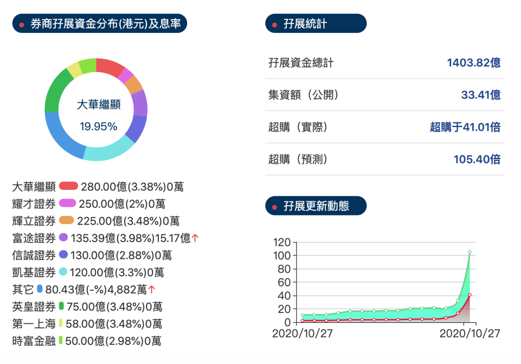Click the light green 時富金融 legend marker
Screen dimensions: 521x364
(x=61, y=341)
